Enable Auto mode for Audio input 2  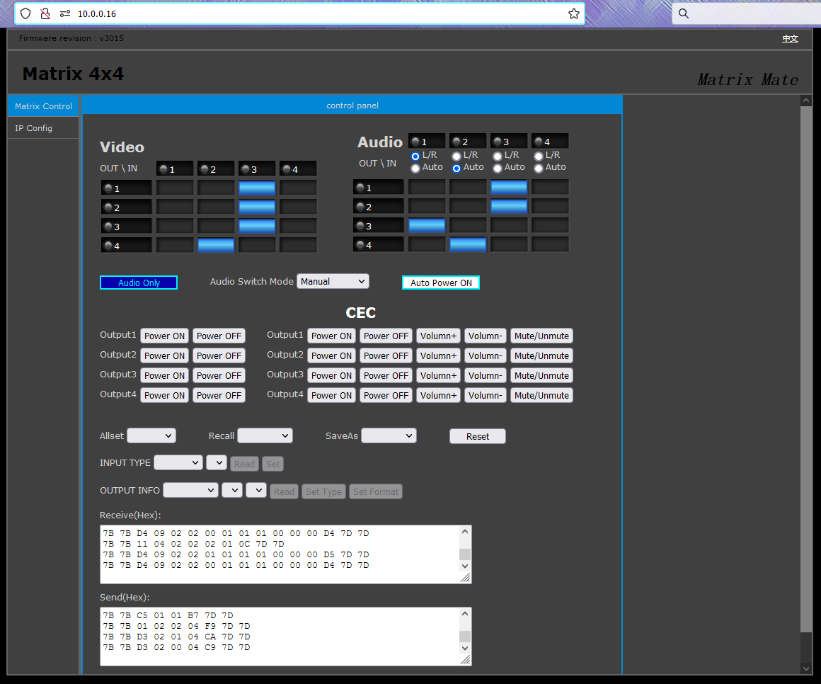pos(456,167)
